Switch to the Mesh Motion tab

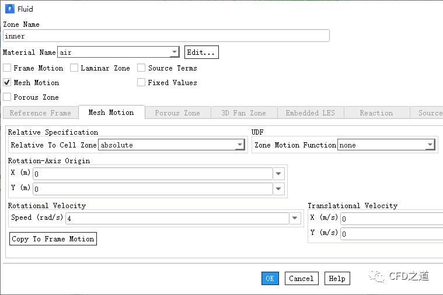pos(111,113)
